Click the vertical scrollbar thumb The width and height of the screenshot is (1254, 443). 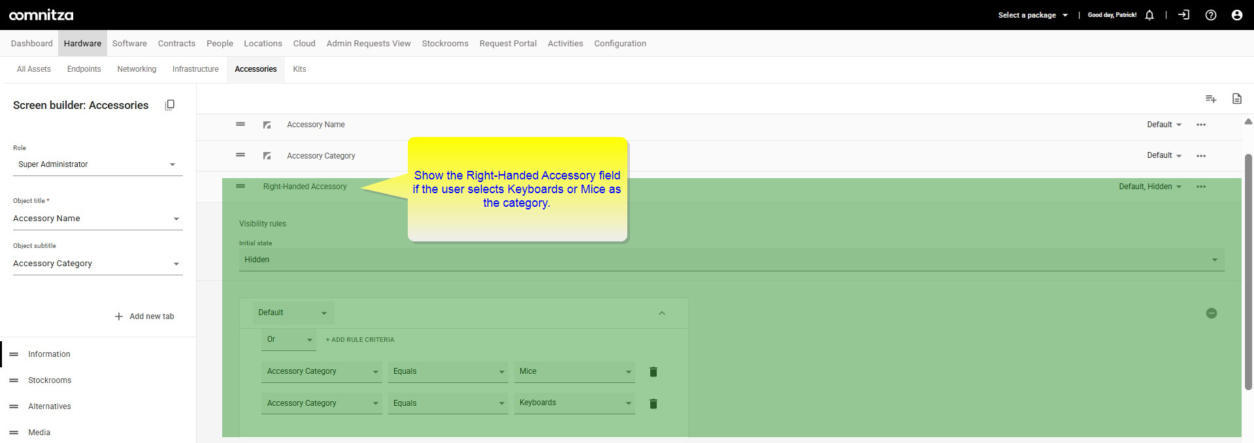pyautogui.click(x=1248, y=271)
